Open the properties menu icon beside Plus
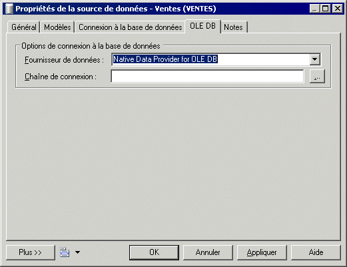The height and width of the screenshot is (267, 347). pos(65,252)
